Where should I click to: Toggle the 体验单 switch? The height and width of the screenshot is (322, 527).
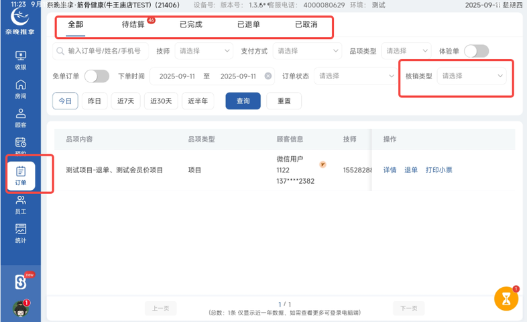tap(476, 51)
